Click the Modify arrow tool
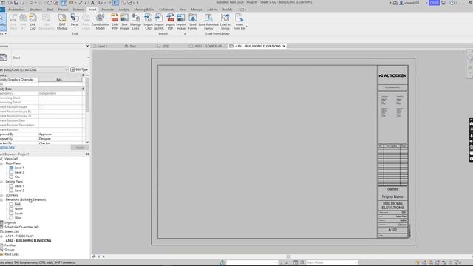 pyautogui.click(x=3, y=21)
